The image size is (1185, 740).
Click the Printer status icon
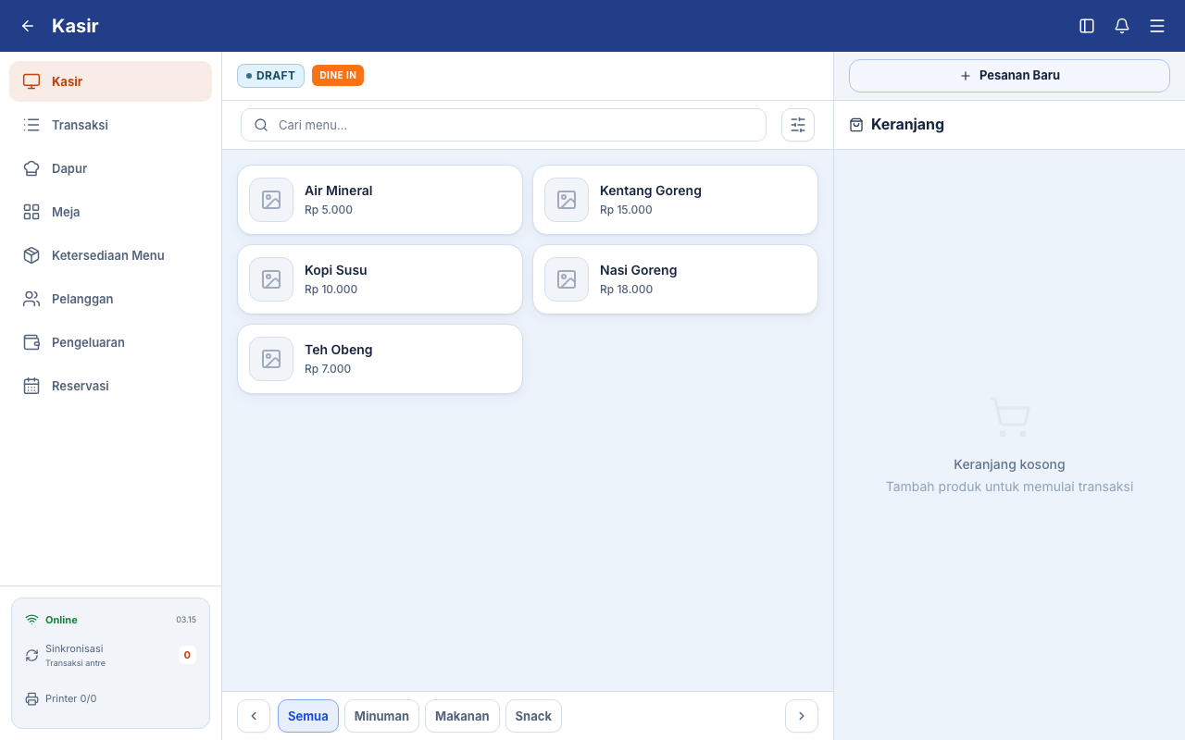coord(31,698)
